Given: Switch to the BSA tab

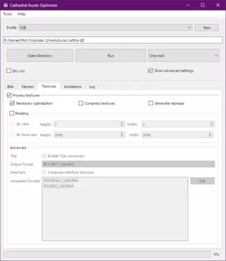Looking at the screenshot, I should tap(11, 86).
